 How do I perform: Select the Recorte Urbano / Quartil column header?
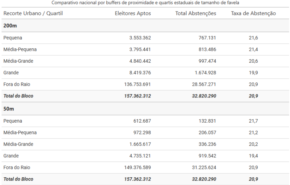33,13
